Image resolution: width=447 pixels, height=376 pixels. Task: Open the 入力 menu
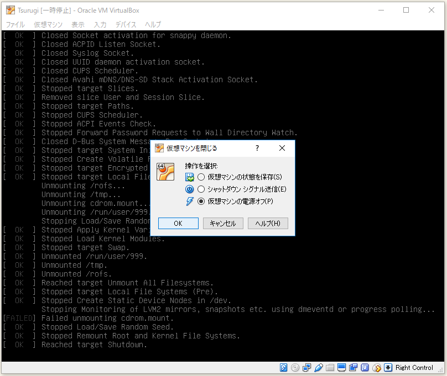100,24
